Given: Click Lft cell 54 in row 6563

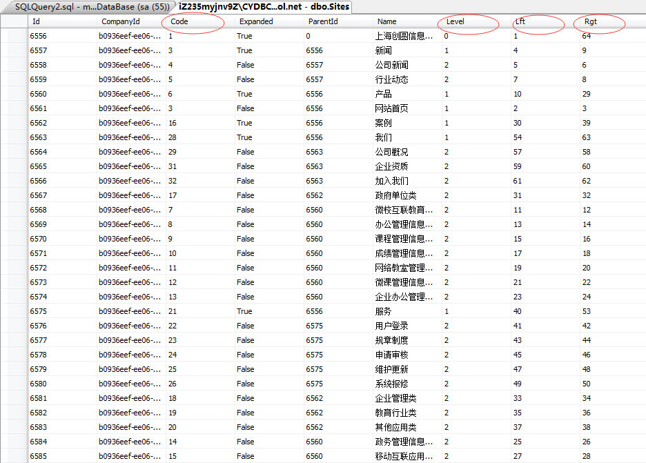Looking at the screenshot, I should coord(545,137).
